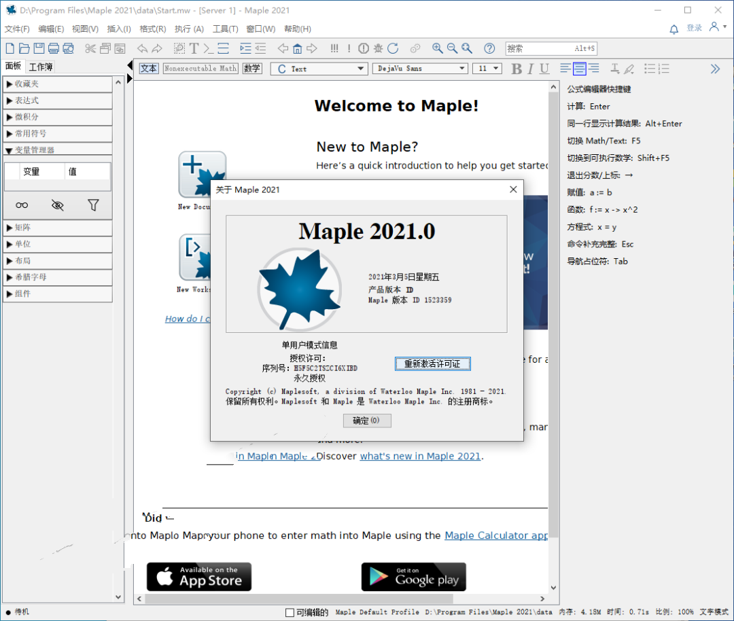Screen dimensions: 734x621
Task: Expand the 微积分 palette
Action: click(x=58, y=117)
